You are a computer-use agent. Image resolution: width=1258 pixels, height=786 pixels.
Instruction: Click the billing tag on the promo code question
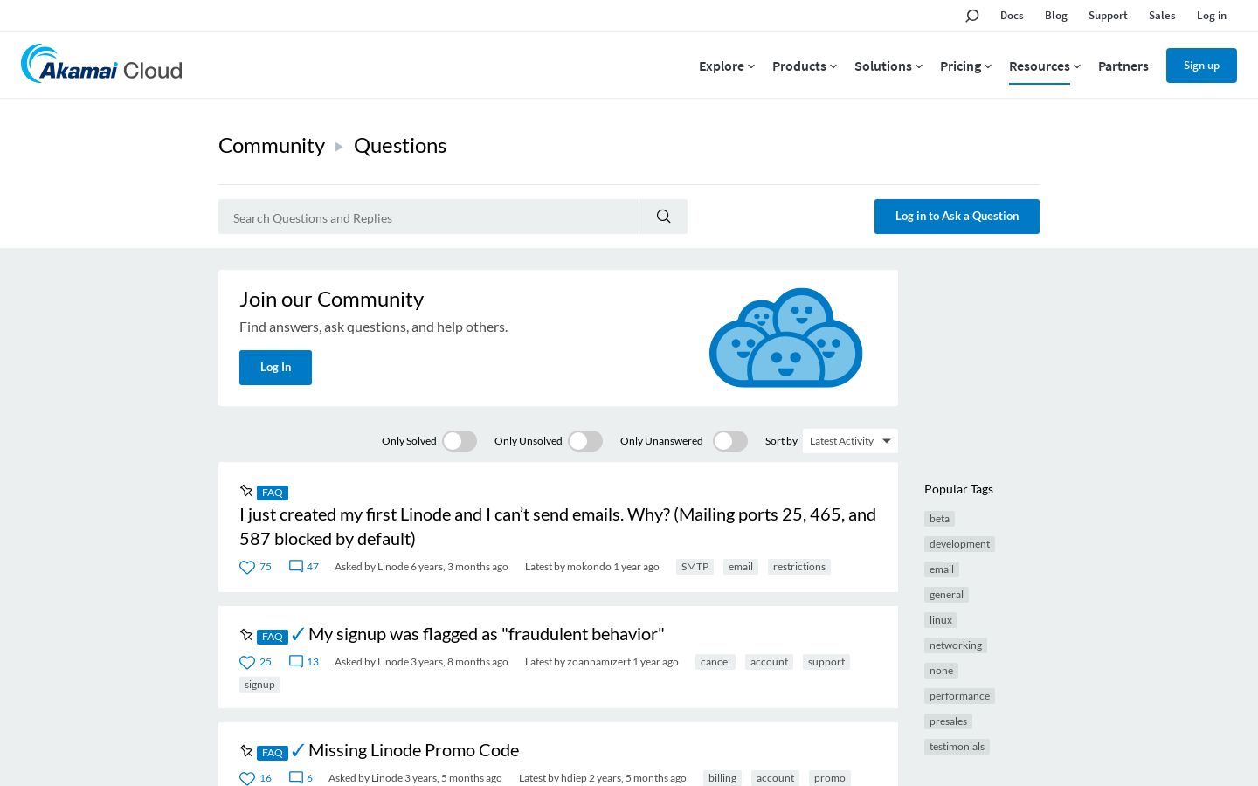722,778
